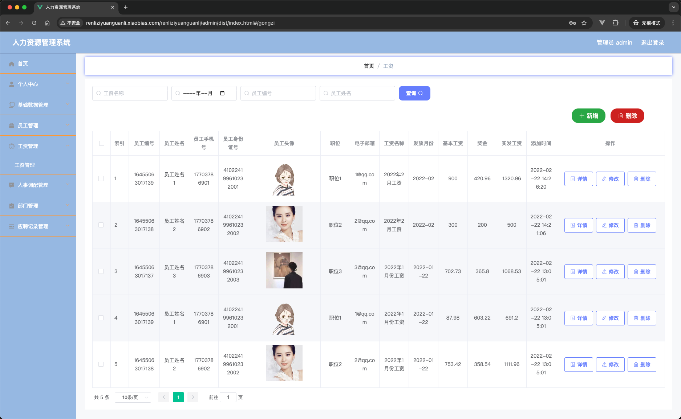
Task: Switch to the 人力资源管理系统 browser tab
Action: [76, 7]
